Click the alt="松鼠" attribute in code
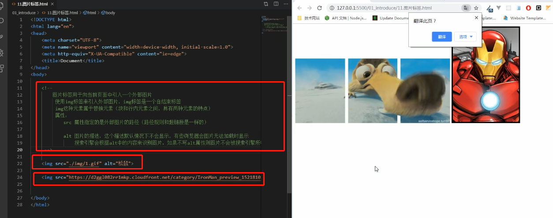Image resolution: width=553 pixels, height=218 pixels. (x=117, y=164)
